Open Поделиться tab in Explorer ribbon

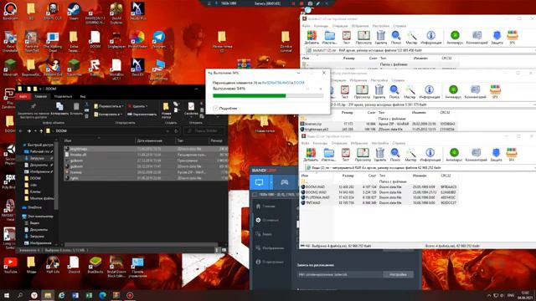coord(64,97)
